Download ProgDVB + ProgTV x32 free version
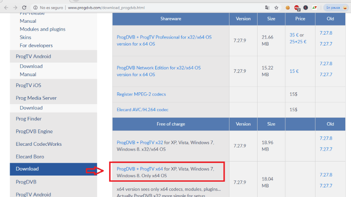The width and height of the screenshot is (351, 197). [x=140, y=143]
